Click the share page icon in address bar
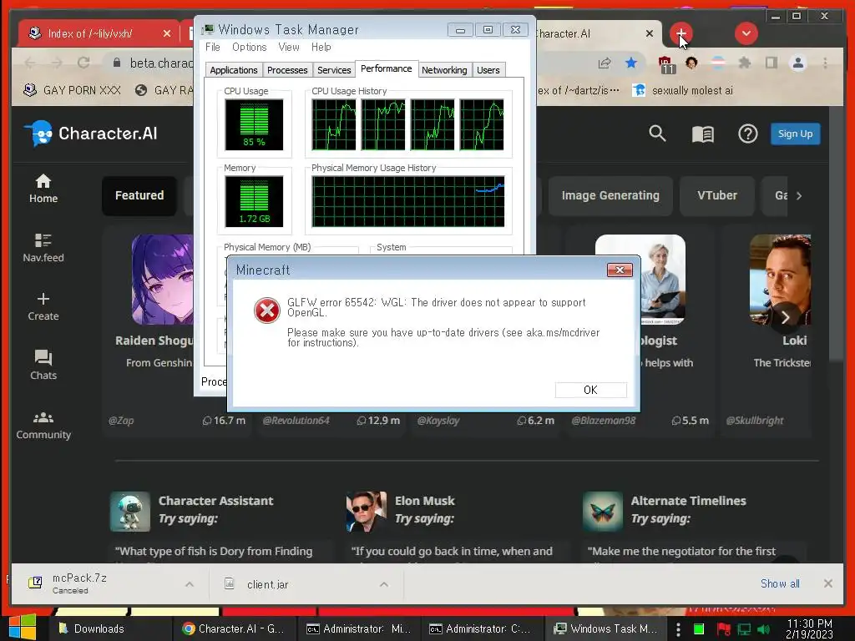 [x=605, y=63]
